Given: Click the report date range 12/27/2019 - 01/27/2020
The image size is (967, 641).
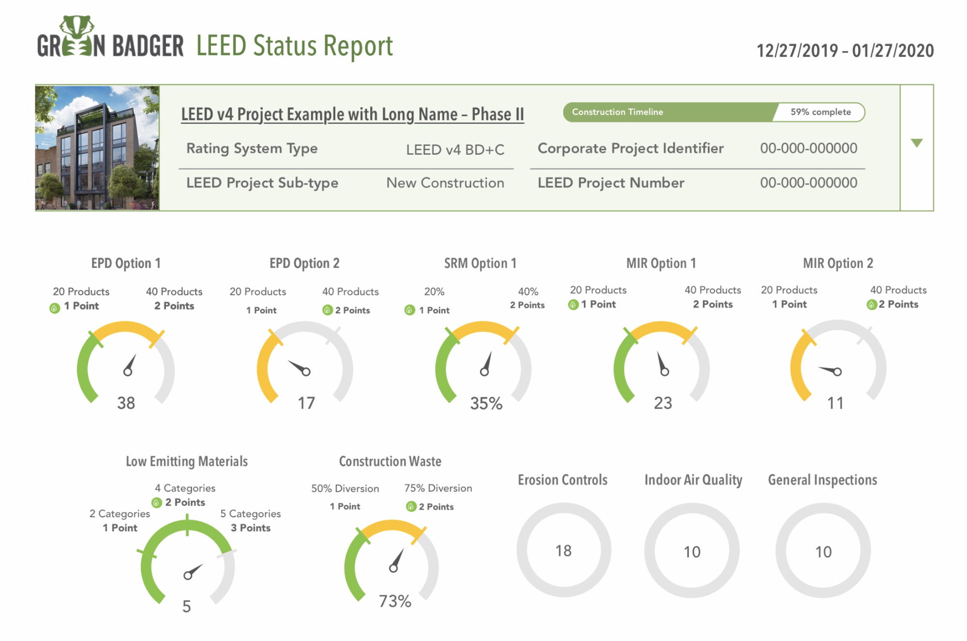Looking at the screenshot, I should (845, 51).
